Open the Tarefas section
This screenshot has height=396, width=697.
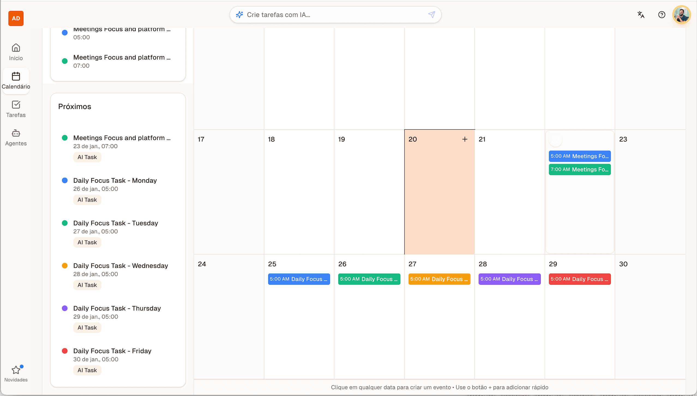[x=16, y=109]
